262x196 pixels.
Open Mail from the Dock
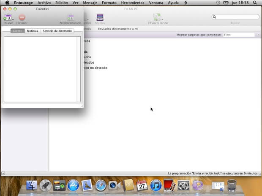coord(87,185)
